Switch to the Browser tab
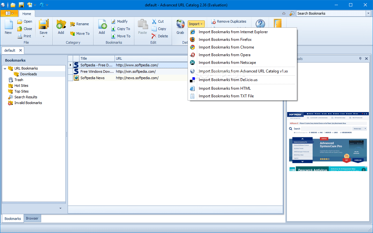 coord(32,218)
